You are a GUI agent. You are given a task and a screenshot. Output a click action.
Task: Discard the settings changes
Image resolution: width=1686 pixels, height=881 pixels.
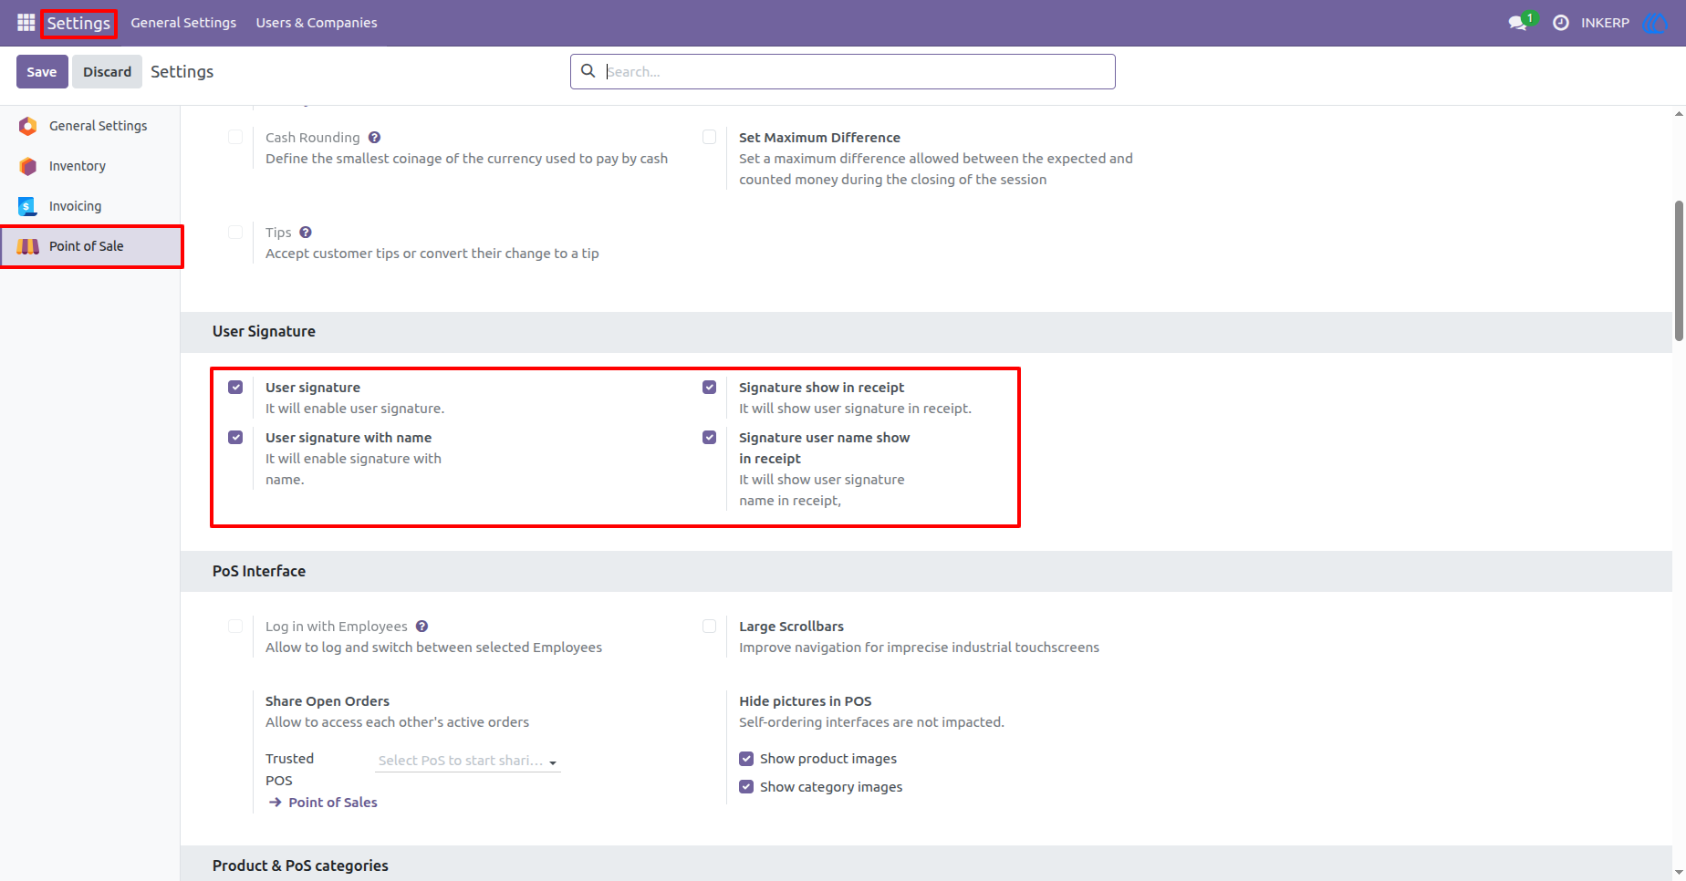pyautogui.click(x=108, y=72)
